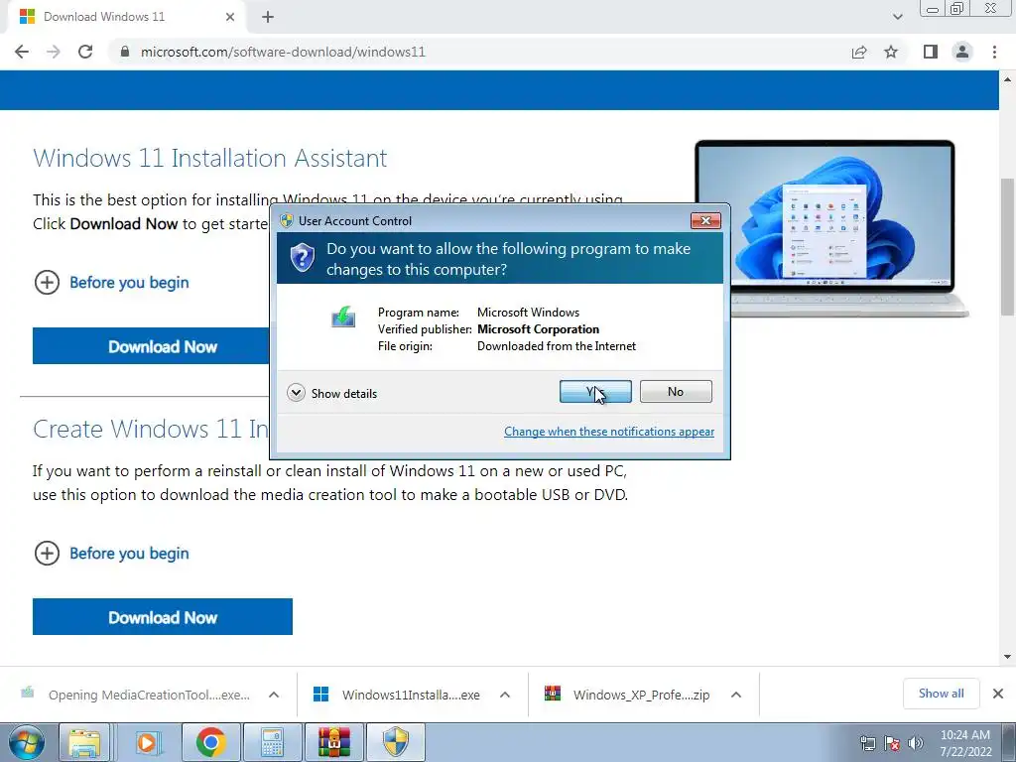Viewport: 1016px width, 762px height.
Task: Open the Chrome profile avatar
Action: point(962,52)
